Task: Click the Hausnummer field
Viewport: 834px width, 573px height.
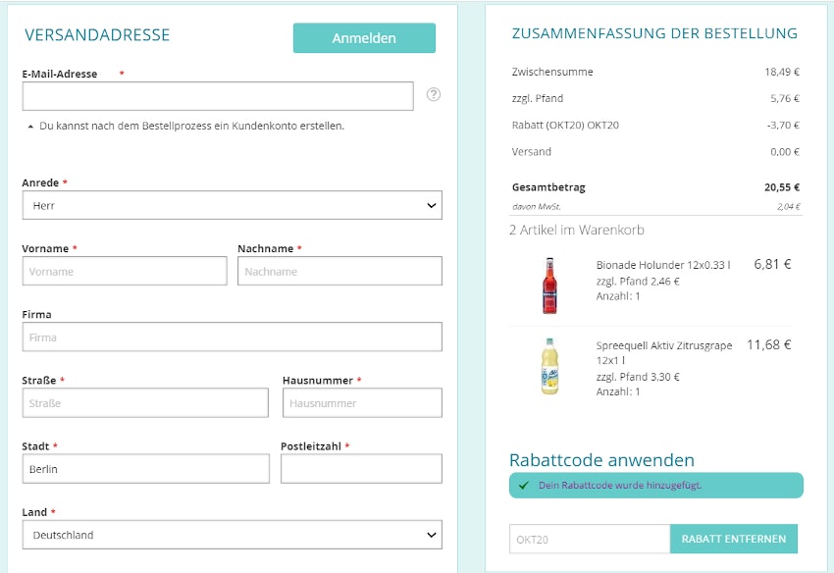Action: pos(362,403)
